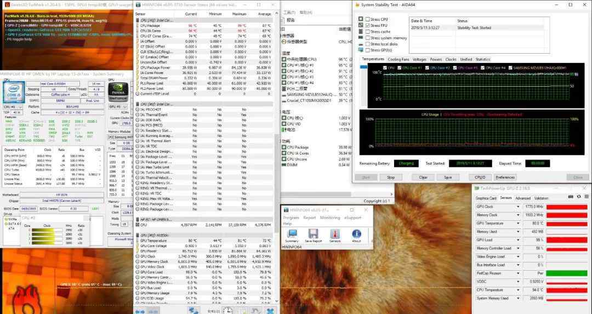The width and height of the screenshot is (592, 314).
Task: Open the GPU Clock sensor dropdown in GPU-Z
Action: [x=518, y=207]
